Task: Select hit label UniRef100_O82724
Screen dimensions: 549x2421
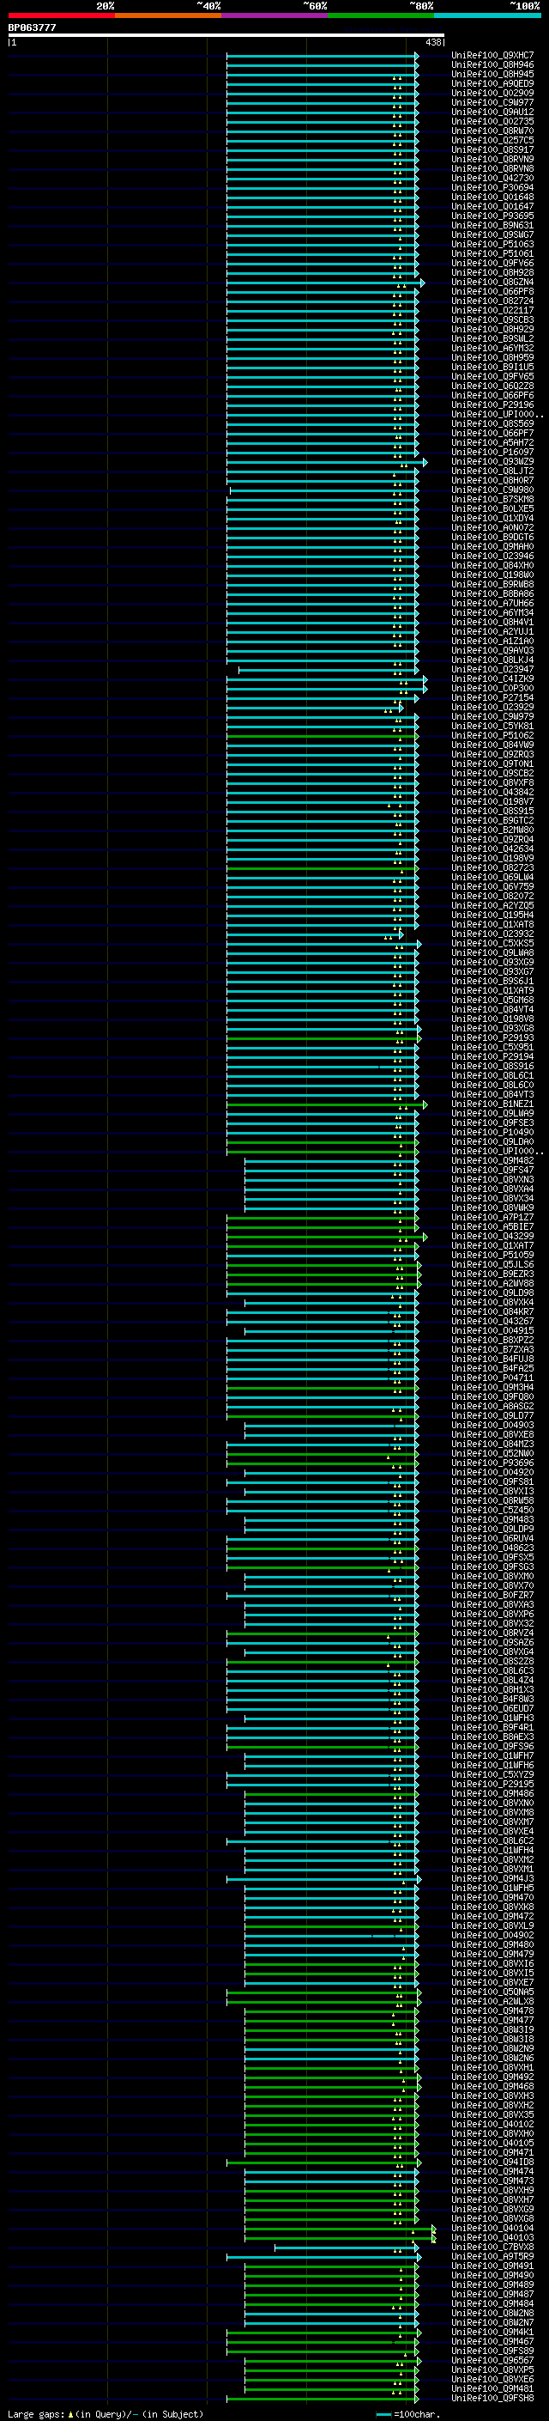Action: 492,301
